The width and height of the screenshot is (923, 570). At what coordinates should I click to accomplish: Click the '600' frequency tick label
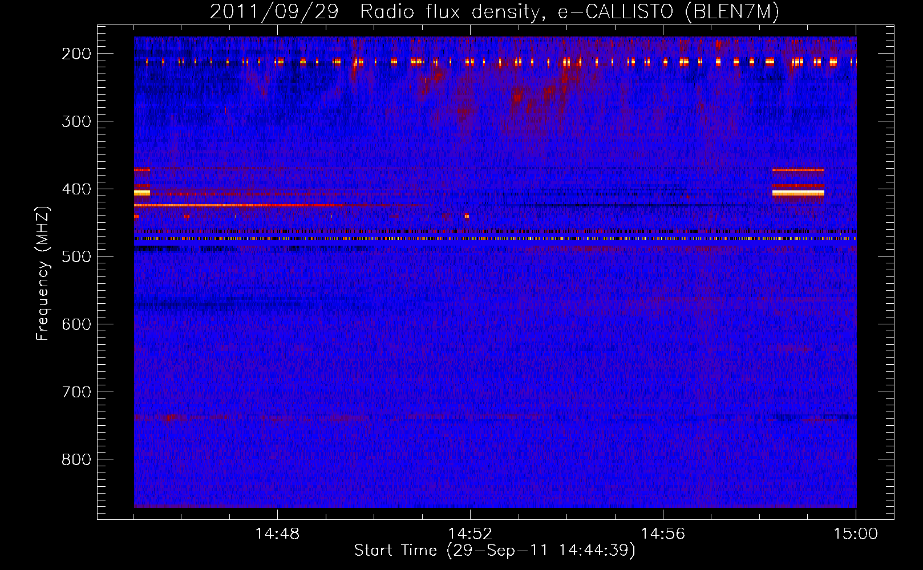(76, 324)
